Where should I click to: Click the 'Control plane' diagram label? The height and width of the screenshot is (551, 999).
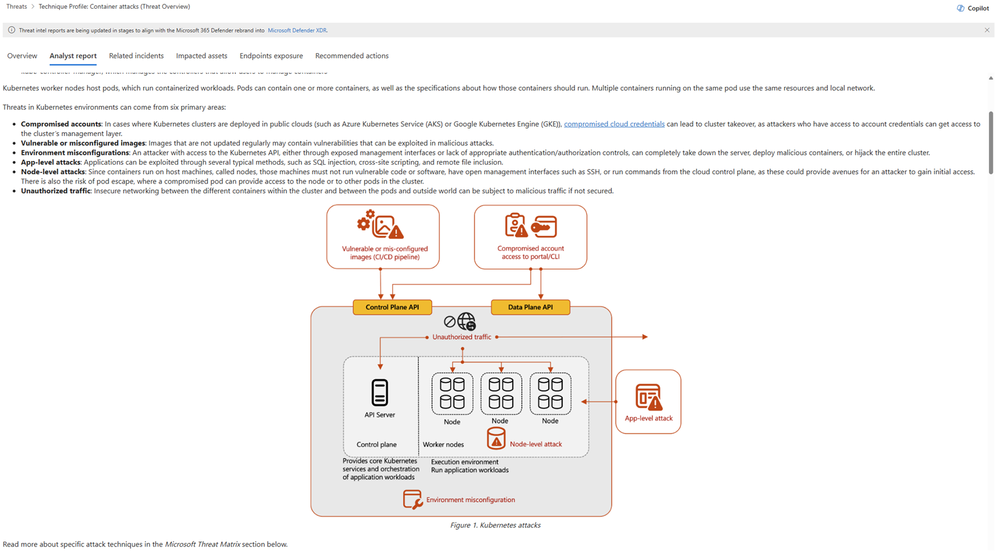(x=376, y=445)
